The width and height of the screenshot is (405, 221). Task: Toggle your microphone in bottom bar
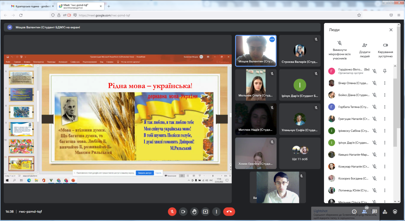click(x=172, y=211)
